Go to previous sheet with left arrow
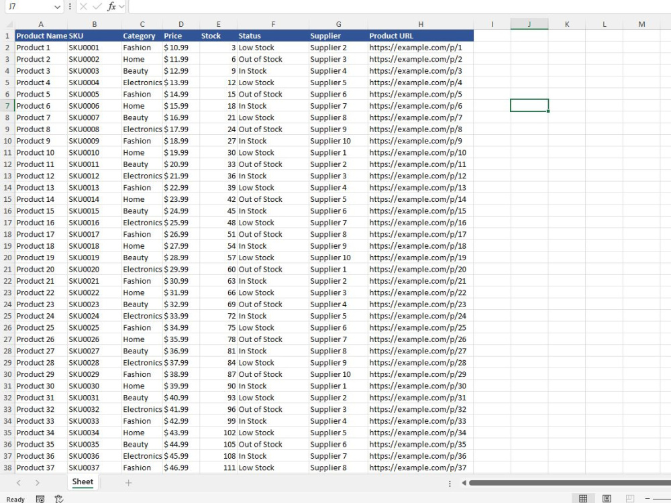 pyautogui.click(x=18, y=483)
